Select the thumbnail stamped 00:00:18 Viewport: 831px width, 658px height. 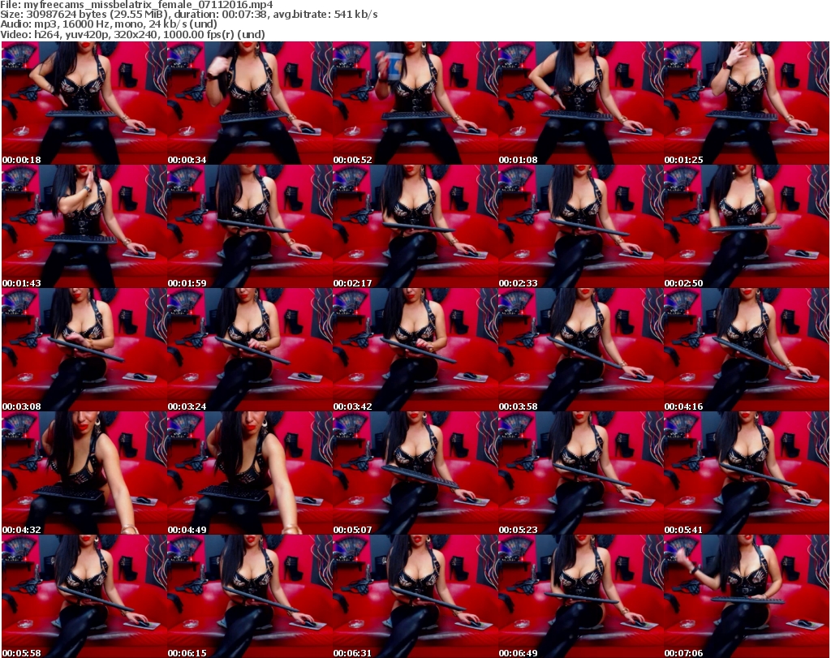point(84,103)
